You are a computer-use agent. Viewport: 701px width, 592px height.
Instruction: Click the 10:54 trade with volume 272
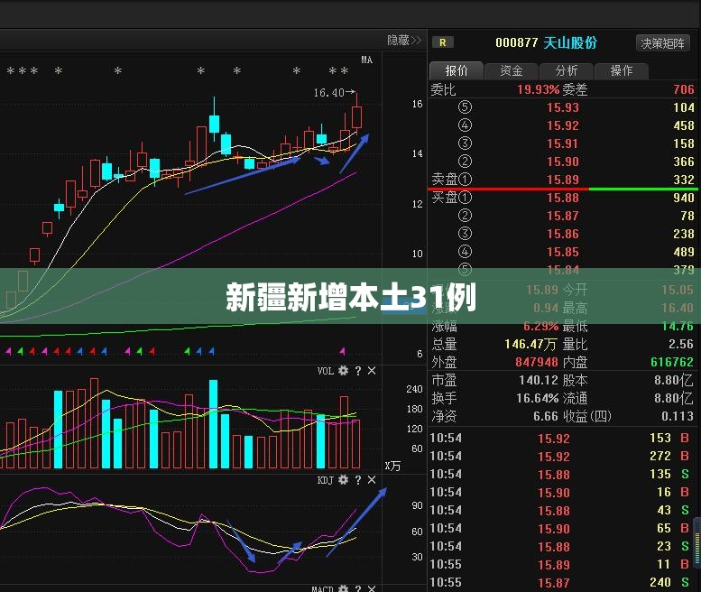tap(561, 456)
